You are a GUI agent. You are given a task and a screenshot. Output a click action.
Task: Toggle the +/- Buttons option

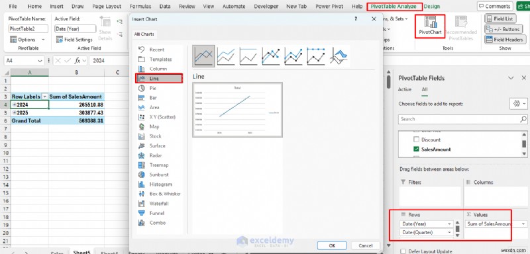coord(503,29)
